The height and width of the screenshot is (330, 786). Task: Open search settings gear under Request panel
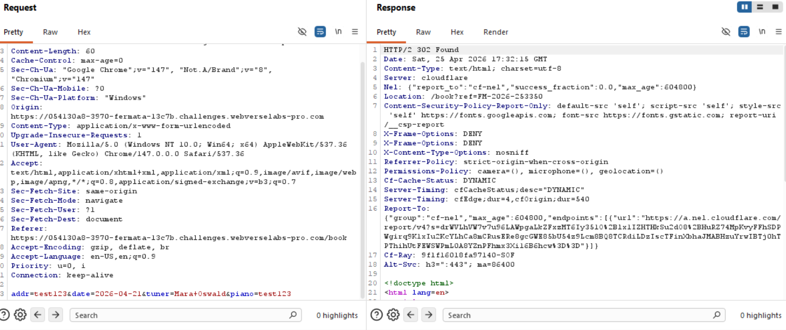point(20,315)
